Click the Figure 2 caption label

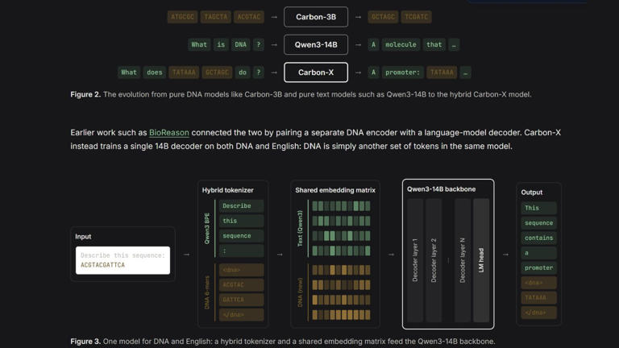[x=85, y=94]
